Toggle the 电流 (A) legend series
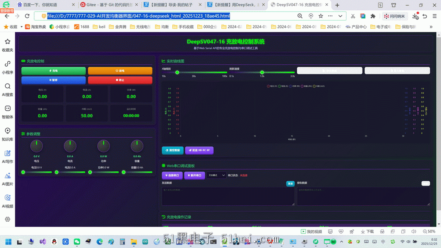This screenshot has height=248, width=441. tap(283, 86)
